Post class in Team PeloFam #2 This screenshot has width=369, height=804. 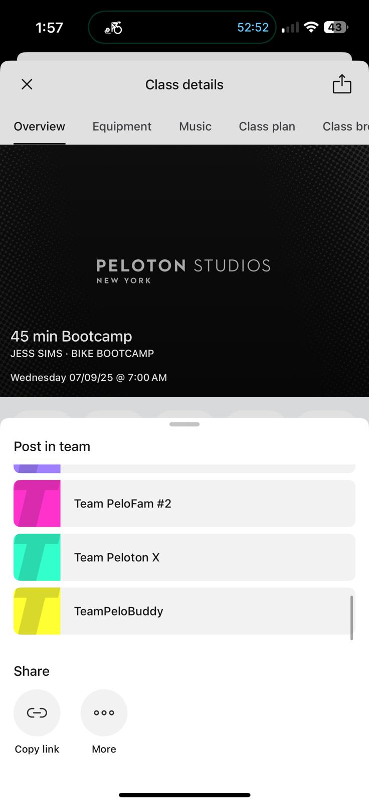(208, 504)
